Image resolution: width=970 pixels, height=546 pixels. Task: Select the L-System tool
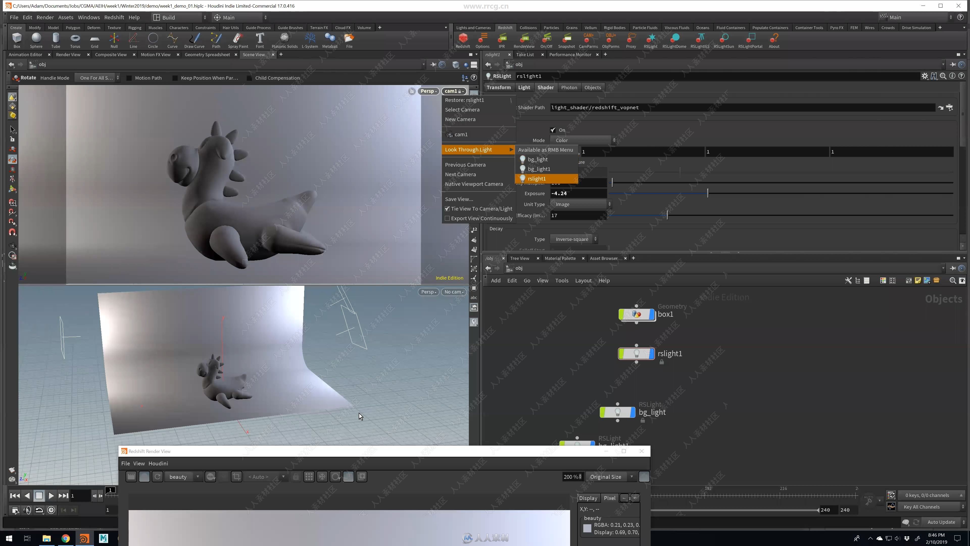(309, 40)
